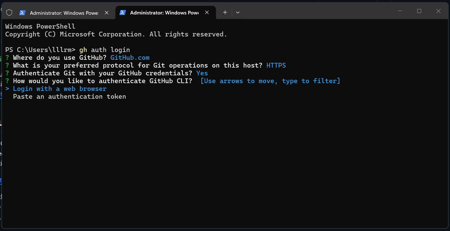Screen dimensions: 450x231
Task: Expand the new tab profile dropdown
Action: pyautogui.click(x=238, y=13)
